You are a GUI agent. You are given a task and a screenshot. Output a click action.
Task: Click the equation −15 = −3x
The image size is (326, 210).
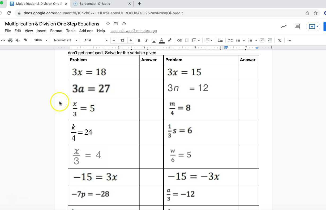[x=194, y=177]
